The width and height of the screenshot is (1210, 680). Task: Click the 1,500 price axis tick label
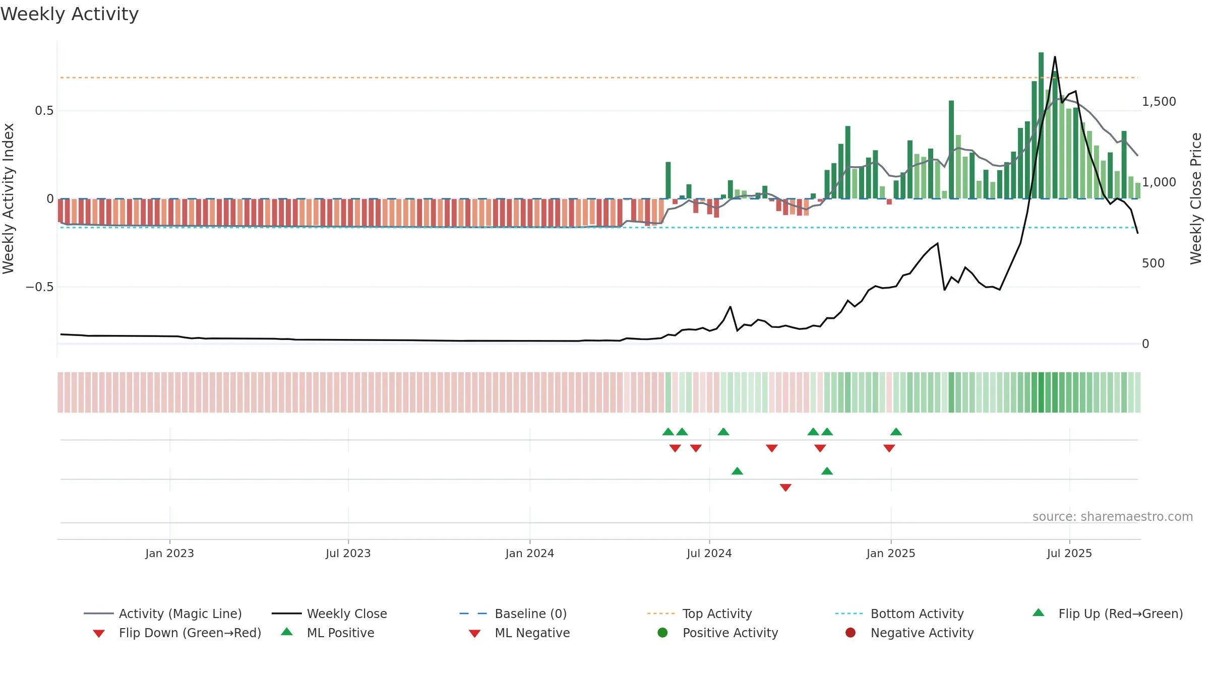point(1159,101)
